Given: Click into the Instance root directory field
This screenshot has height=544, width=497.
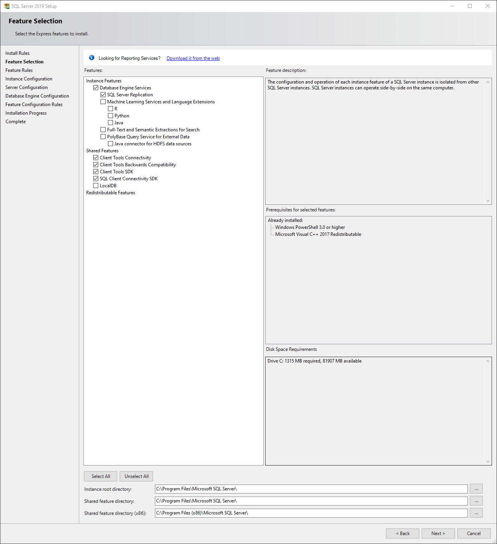Looking at the screenshot, I should [311, 489].
